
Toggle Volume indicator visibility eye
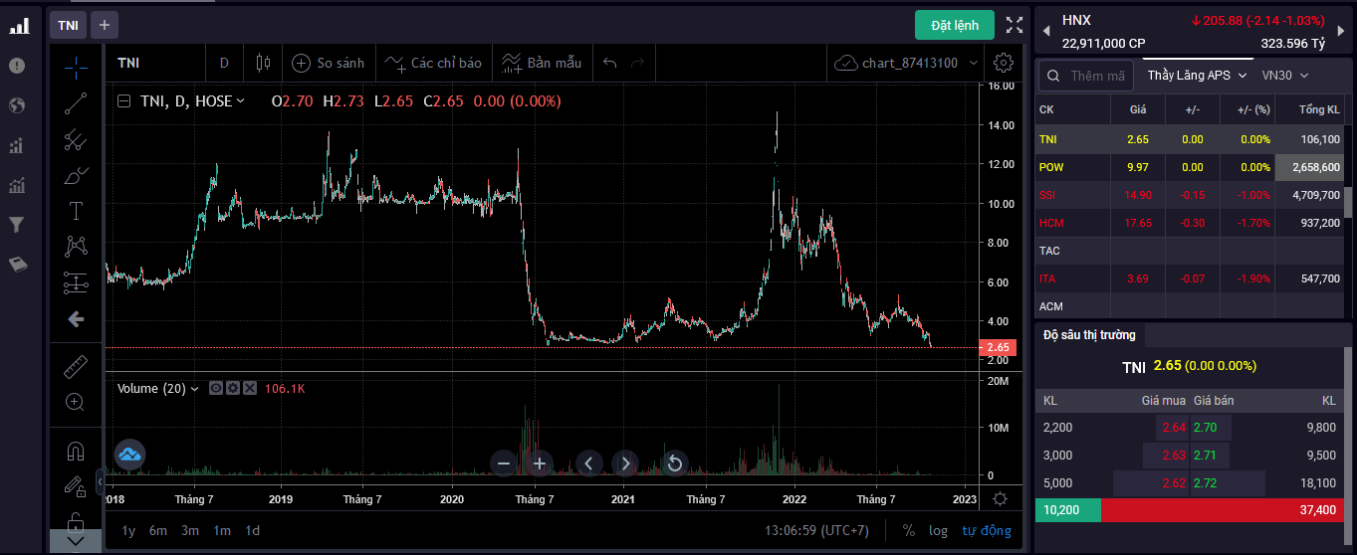(215, 388)
